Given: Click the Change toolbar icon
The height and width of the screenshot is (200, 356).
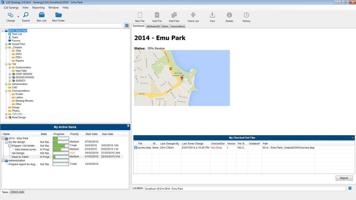Looking at the screenshot, I should (10, 15).
